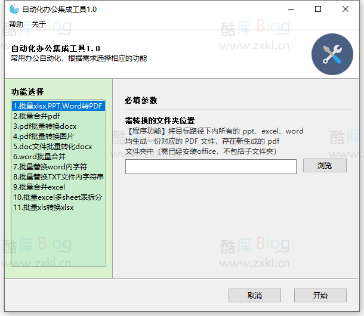Viewport: 364px width, 316px height.
Task: Select 5.doc文件批量转化docx entry
Action: [x=58, y=147]
